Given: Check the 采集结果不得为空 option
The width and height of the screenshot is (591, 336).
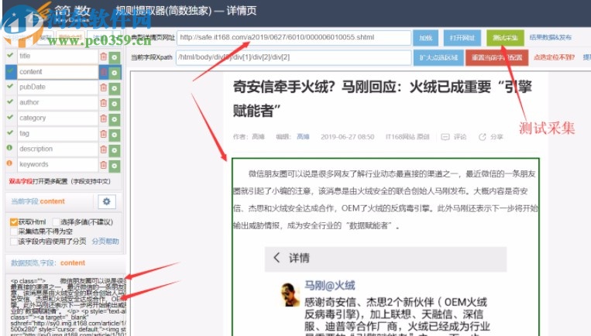Looking at the screenshot, I should (14, 231).
